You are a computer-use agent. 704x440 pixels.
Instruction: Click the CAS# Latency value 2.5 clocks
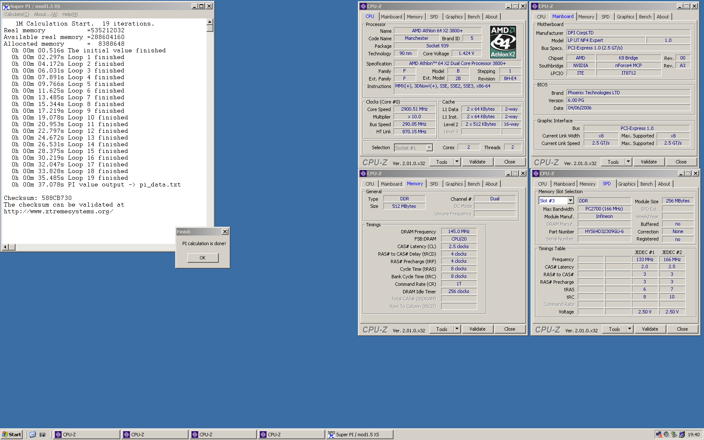click(x=459, y=246)
